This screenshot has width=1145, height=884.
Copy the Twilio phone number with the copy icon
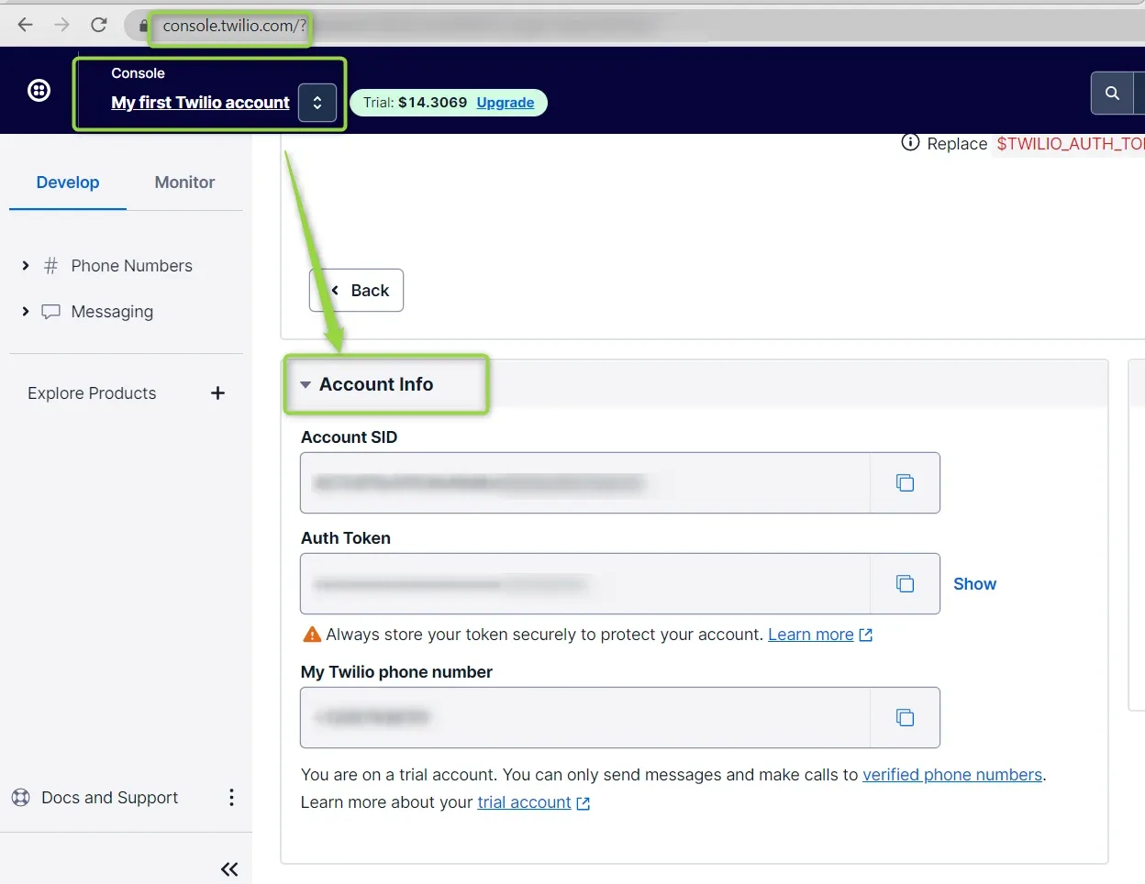tap(905, 717)
